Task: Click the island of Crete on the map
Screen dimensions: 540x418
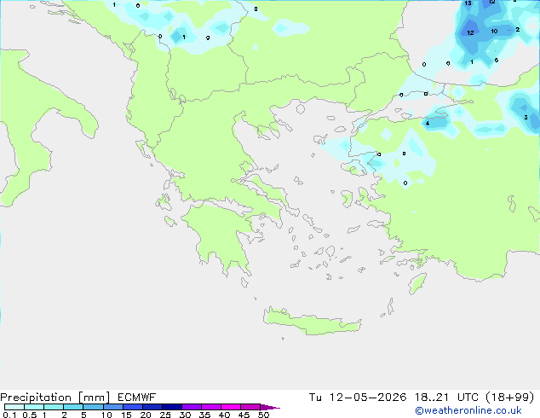Action: (x=312, y=321)
